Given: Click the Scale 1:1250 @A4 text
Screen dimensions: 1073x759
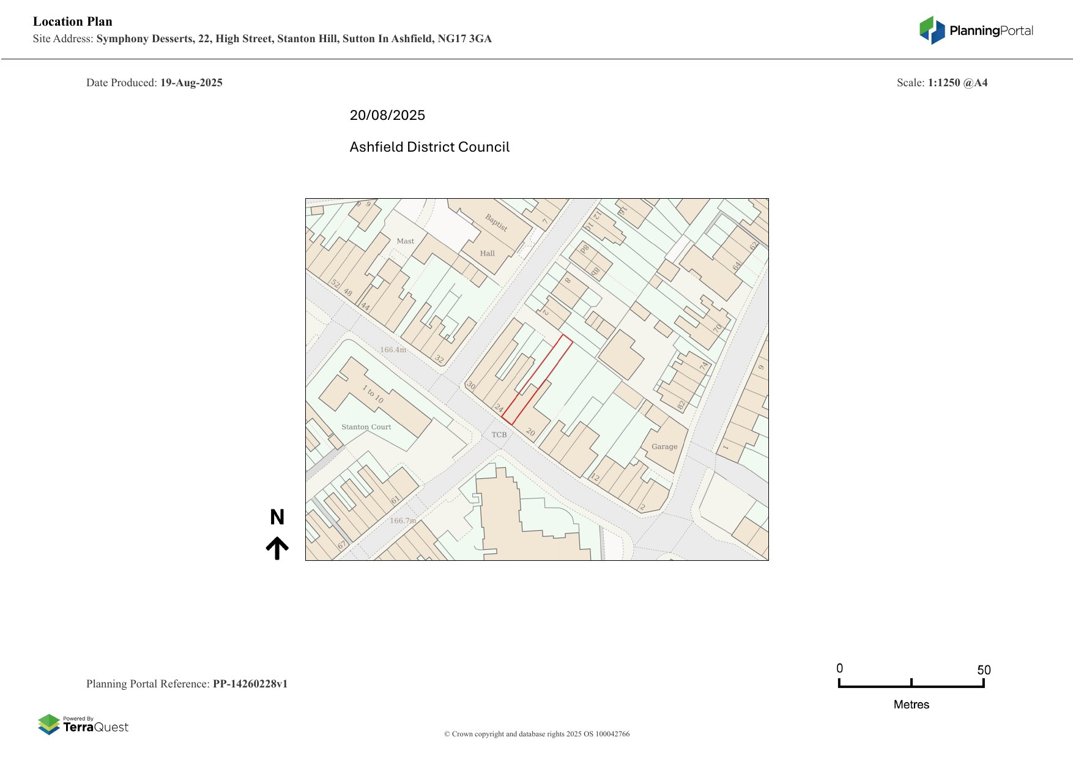Looking at the screenshot, I should point(942,83).
